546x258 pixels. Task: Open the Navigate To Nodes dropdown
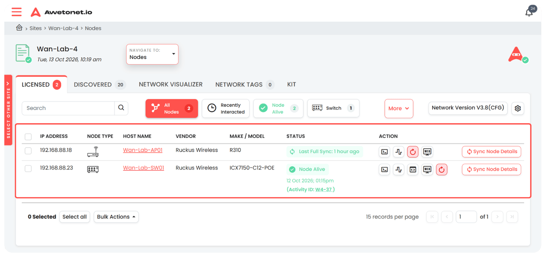152,54
